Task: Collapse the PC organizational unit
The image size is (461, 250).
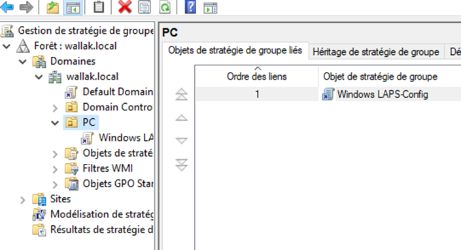Action: [55, 123]
